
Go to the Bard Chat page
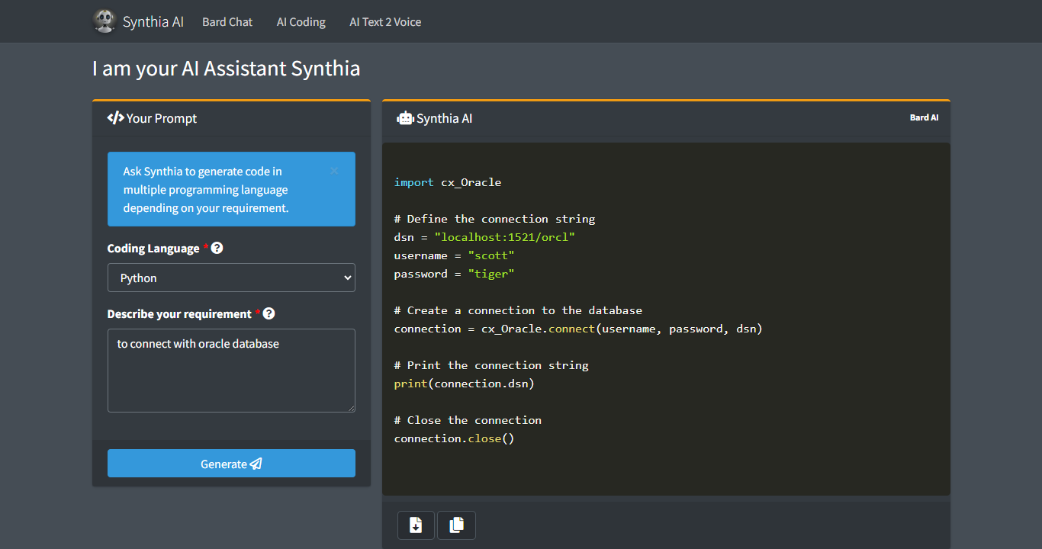227,22
